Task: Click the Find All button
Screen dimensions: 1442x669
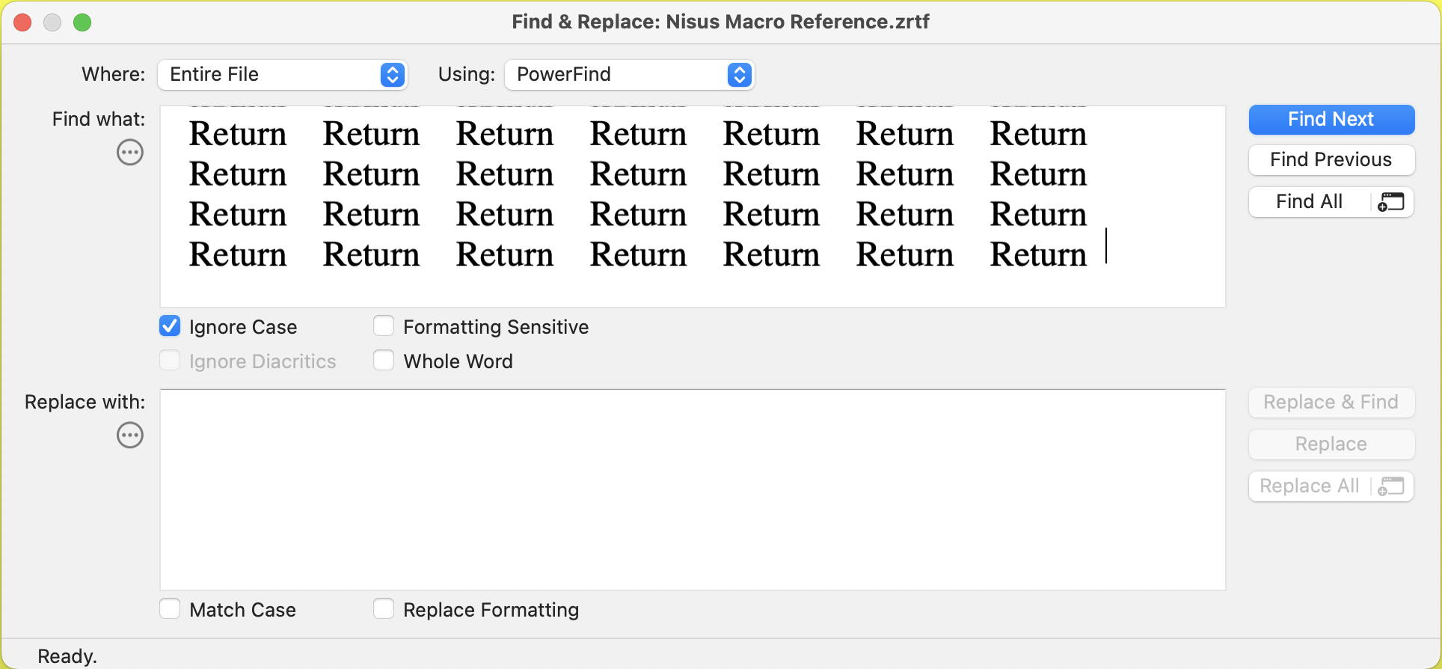Action: 1309,202
